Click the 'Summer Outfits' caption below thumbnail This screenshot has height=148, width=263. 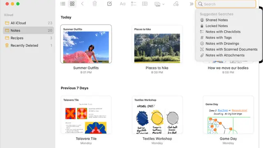tap(86, 68)
